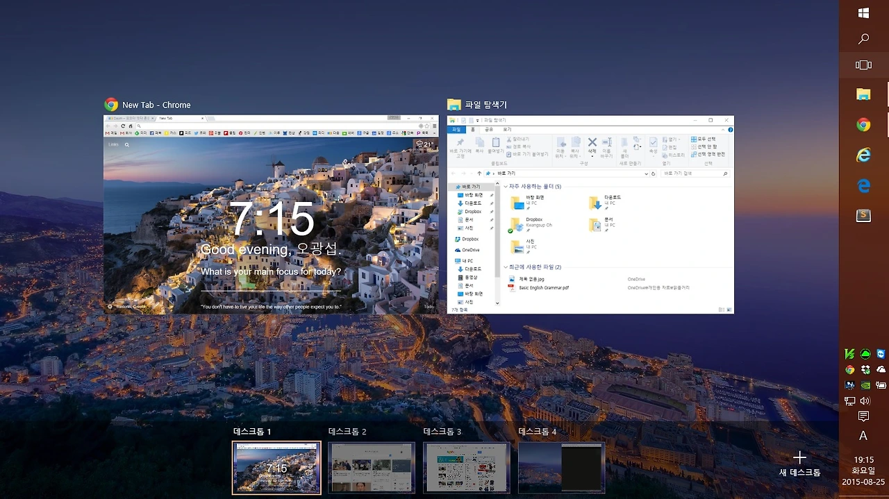The image size is (889, 499).
Task: Select the 파일 탐색기 window thumbnail
Action: [x=590, y=214]
